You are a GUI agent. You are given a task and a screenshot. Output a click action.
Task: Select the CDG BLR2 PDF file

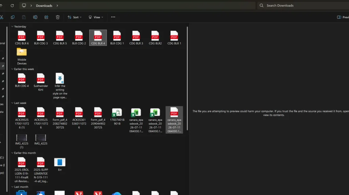tap(155, 37)
